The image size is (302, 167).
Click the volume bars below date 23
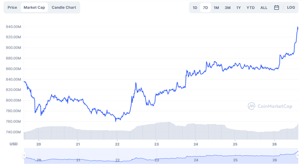coord(156,131)
